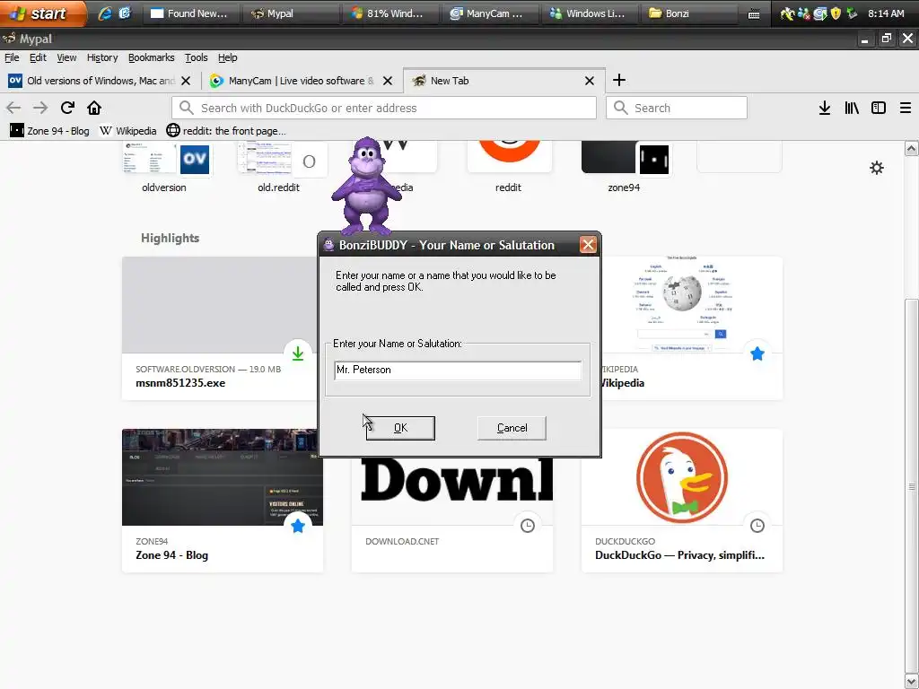The height and width of the screenshot is (689, 919).
Task: Close the New Tab tab
Action: [590, 81]
